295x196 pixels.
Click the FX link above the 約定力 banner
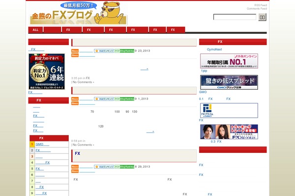(x=36, y=49)
